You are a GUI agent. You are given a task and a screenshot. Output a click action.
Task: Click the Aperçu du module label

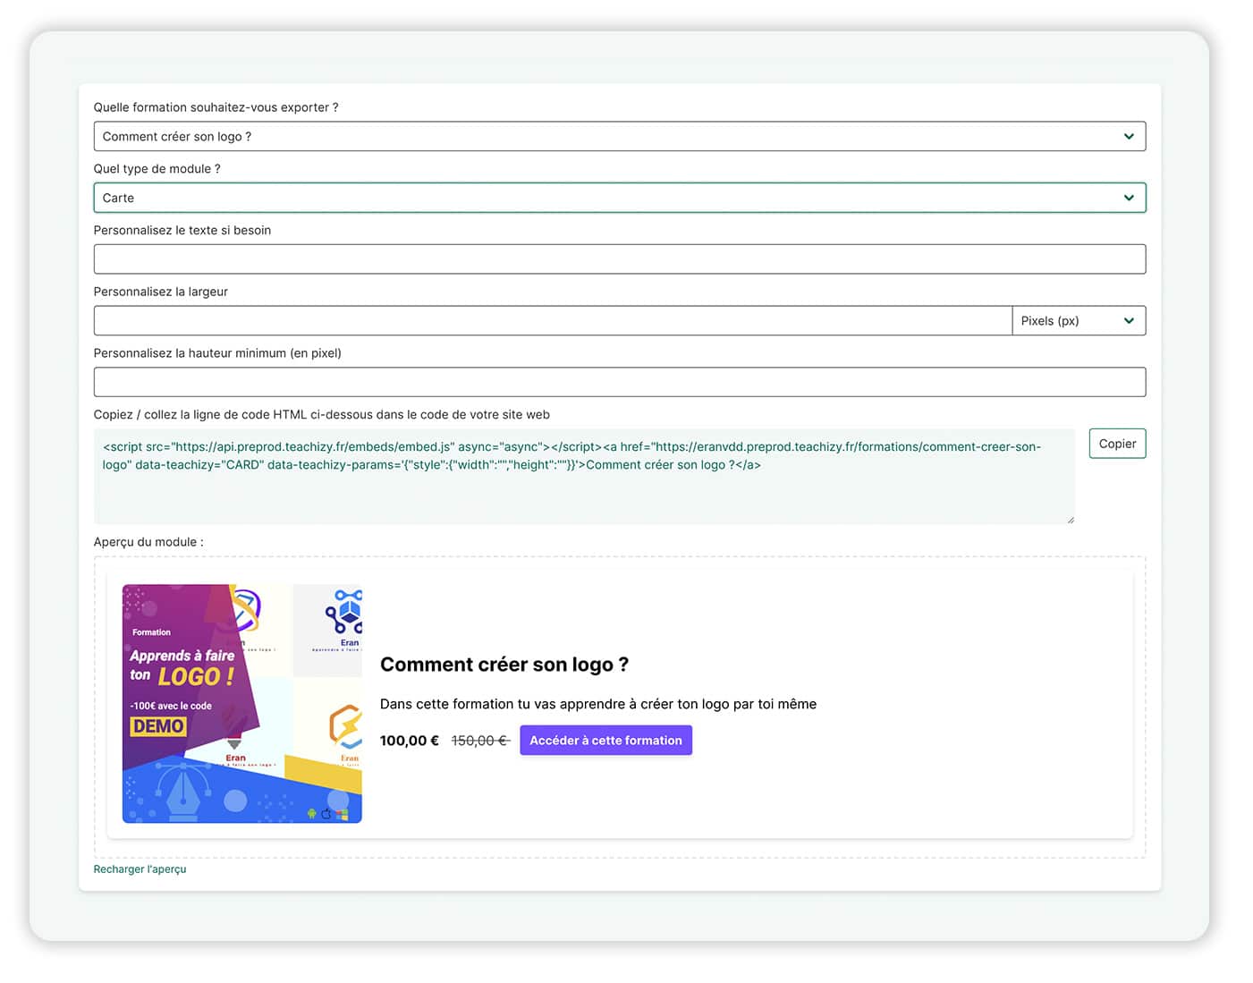(x=148, y=542)
